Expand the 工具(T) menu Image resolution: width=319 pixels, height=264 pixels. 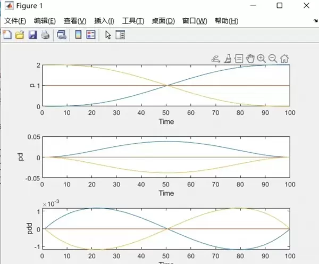coord(133,21)
